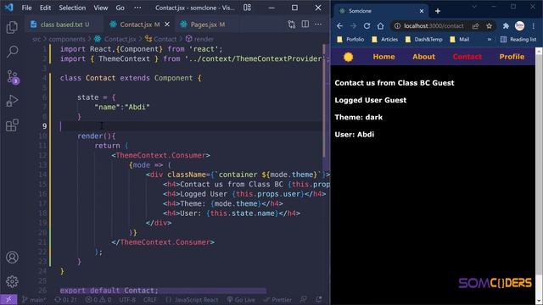Open the Chrome tab search chevron
This screenshot has height=305, width=543.
pos(474,7)
